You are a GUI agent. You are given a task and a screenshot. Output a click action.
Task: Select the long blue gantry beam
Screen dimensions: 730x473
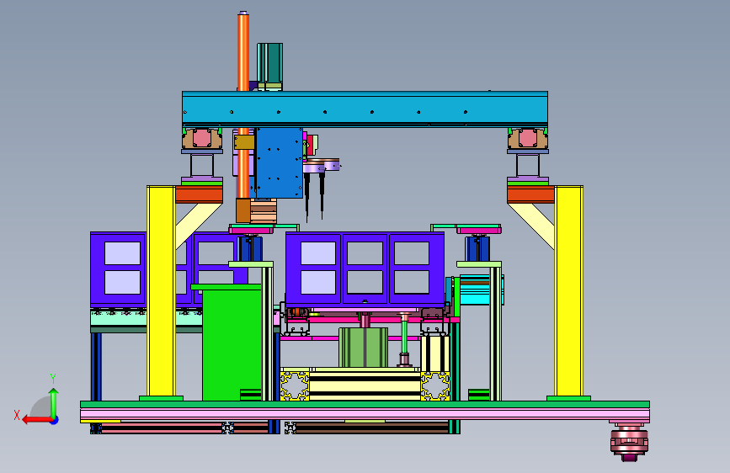pos(365,109)
